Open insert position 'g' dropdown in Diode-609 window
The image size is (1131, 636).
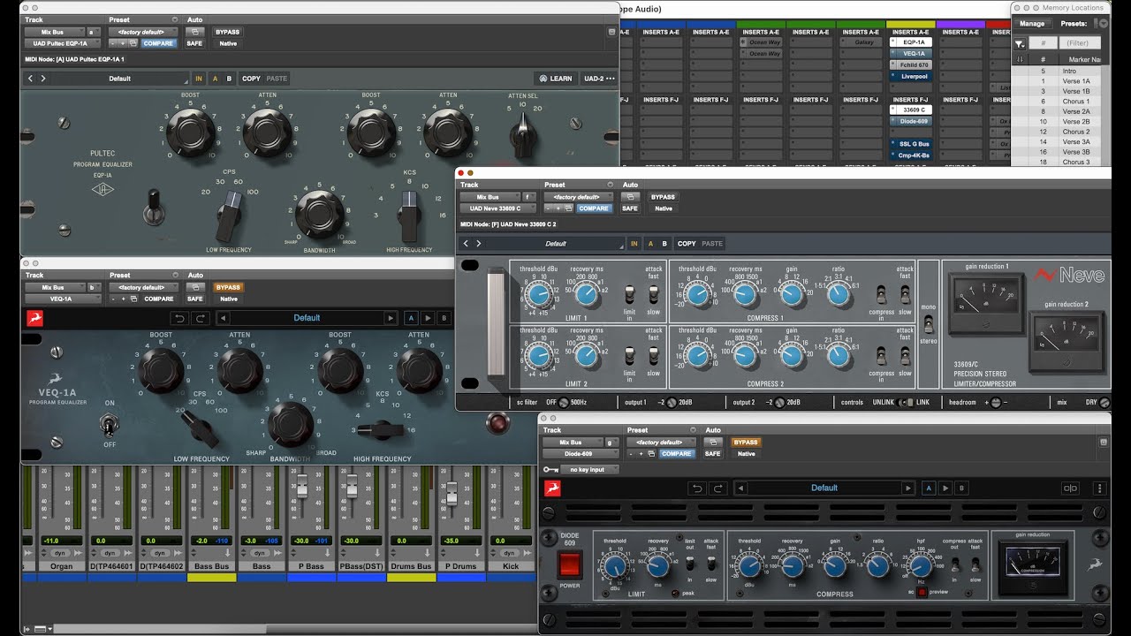(610, 443)
